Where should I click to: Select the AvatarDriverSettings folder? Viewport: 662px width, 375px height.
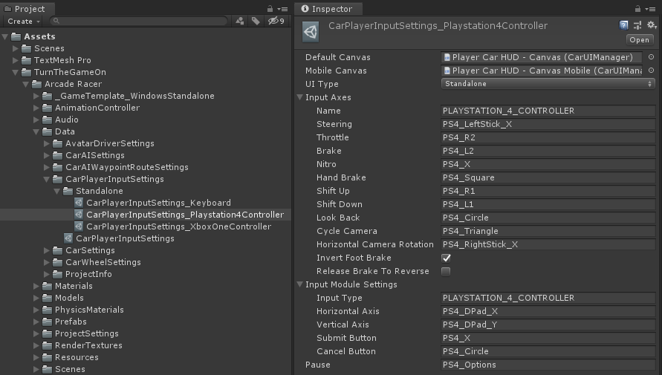(x=110, y=143)
